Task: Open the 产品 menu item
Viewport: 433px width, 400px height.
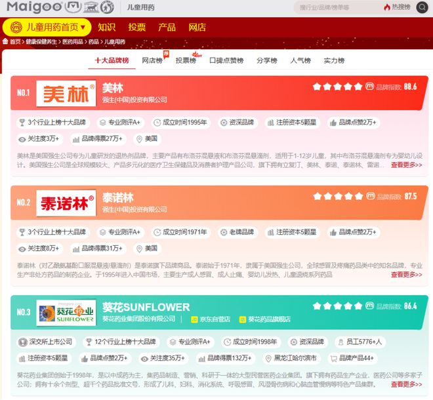Action: pos(167,28)
